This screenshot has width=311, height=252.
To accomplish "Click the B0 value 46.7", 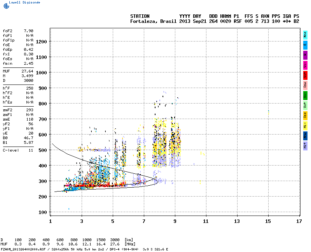I will [28, 138].
